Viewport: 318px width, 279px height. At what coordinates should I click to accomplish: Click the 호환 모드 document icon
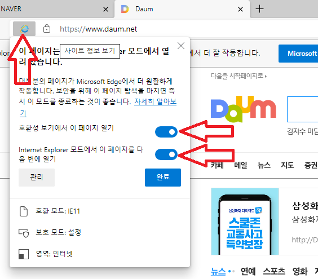tap(24, 211)
